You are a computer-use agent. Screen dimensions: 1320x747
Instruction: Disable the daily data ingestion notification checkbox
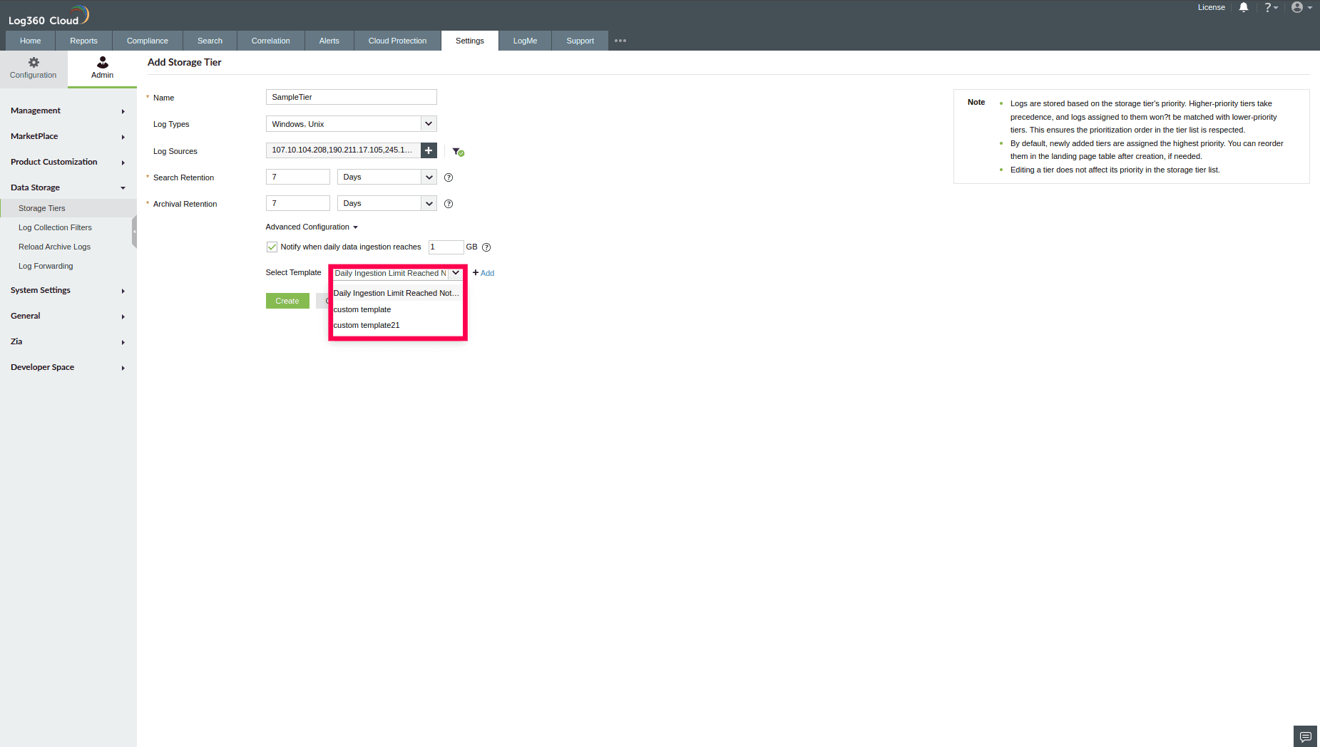tap(272, 247)
